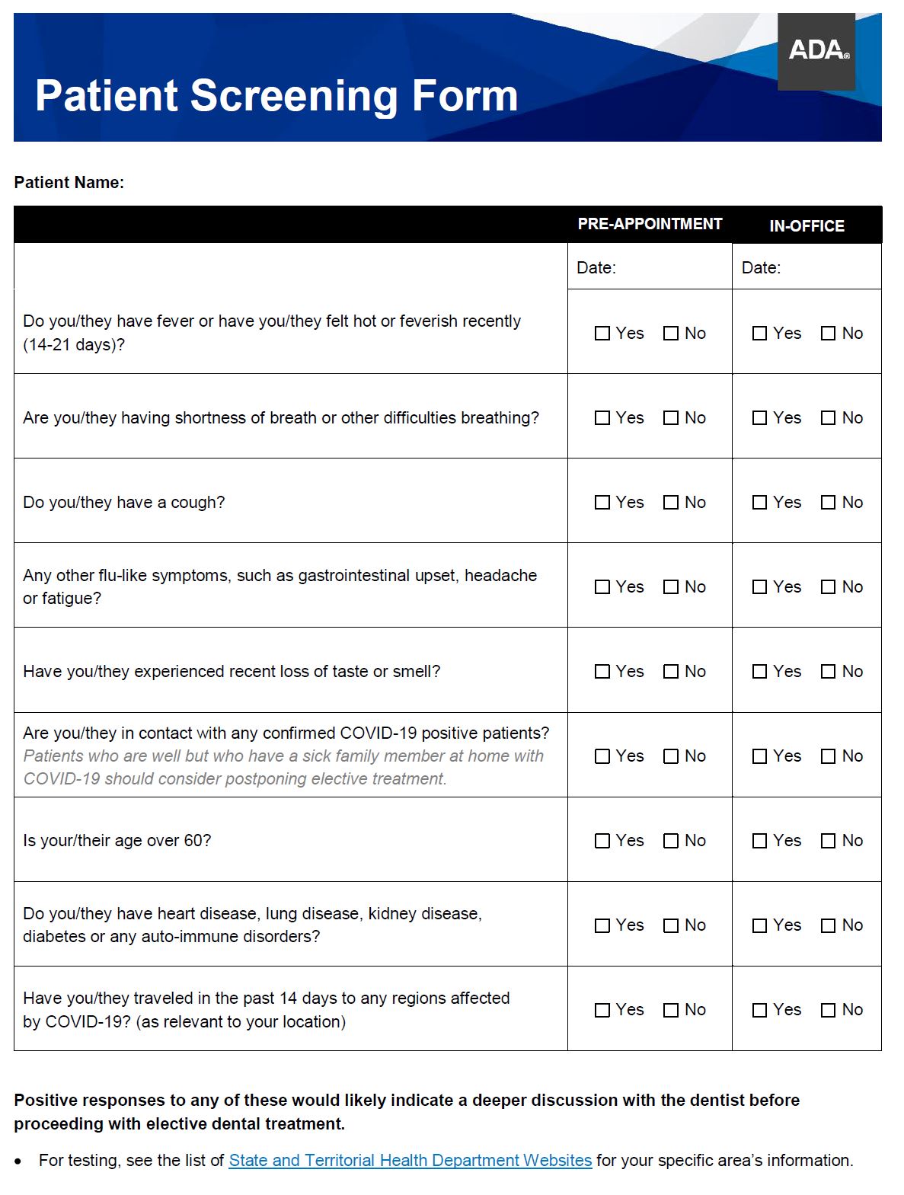This screenshot has height=1195, width=904.
Task: Open State and Territorial Health Department Websites link
Action: click(410, 1160)
